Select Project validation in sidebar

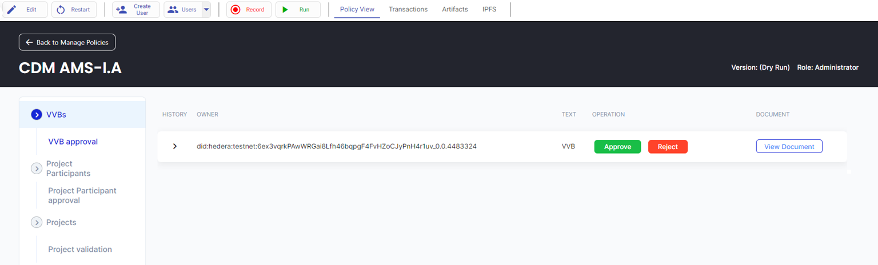80,249
